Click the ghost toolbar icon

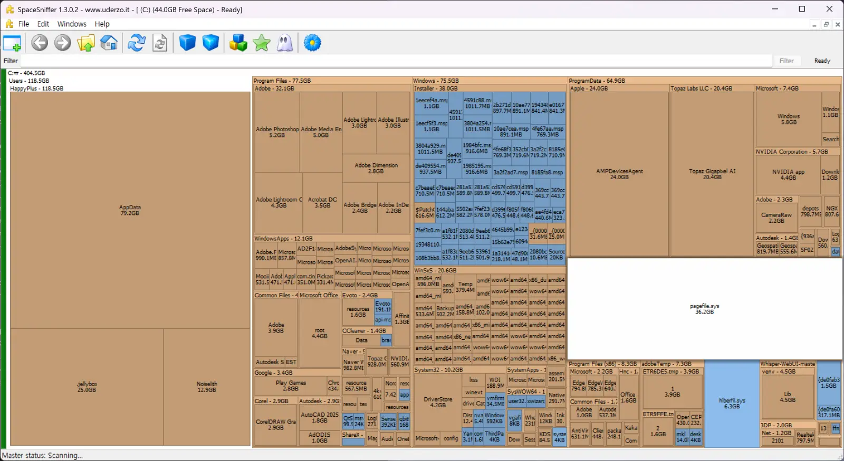tap(285, 43)
